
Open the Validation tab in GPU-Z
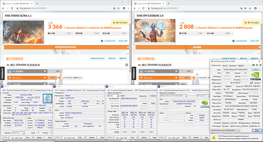(x=241, y=66)
